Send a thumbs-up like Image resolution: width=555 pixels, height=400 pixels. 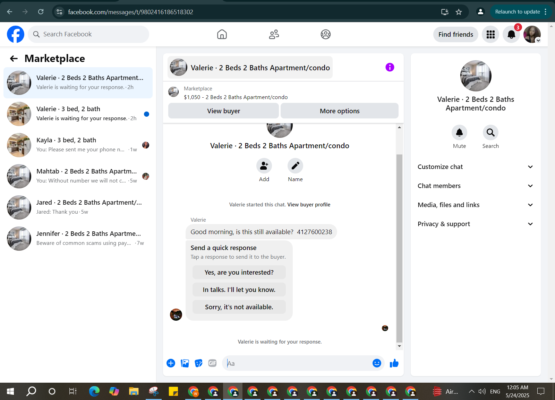point(394,363)
